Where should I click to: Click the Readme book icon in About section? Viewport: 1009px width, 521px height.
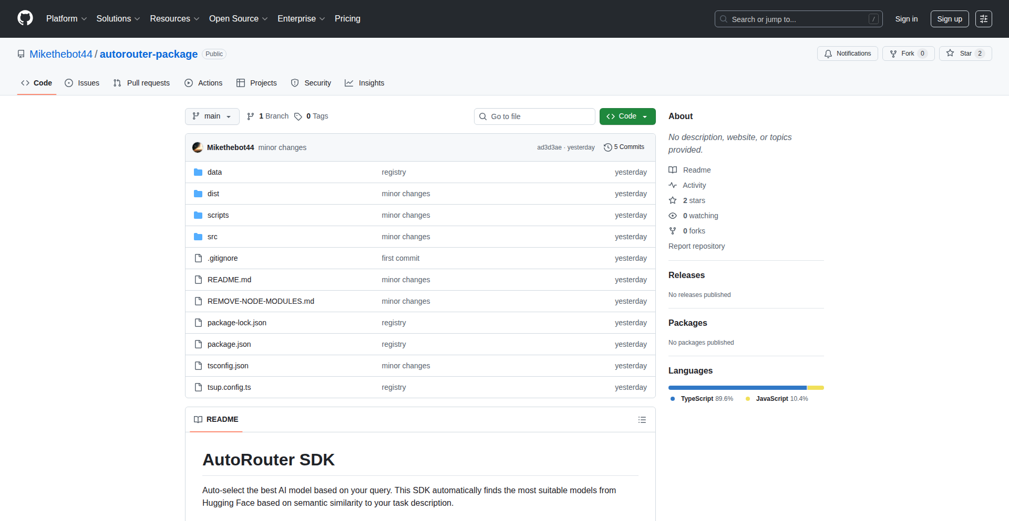tap(673, 170)
